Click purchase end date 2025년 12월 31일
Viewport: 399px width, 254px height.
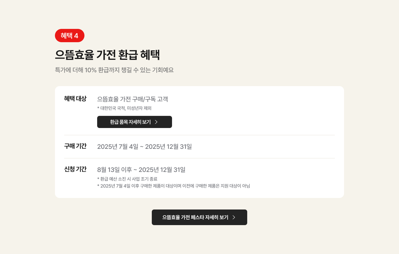(168, 147)
